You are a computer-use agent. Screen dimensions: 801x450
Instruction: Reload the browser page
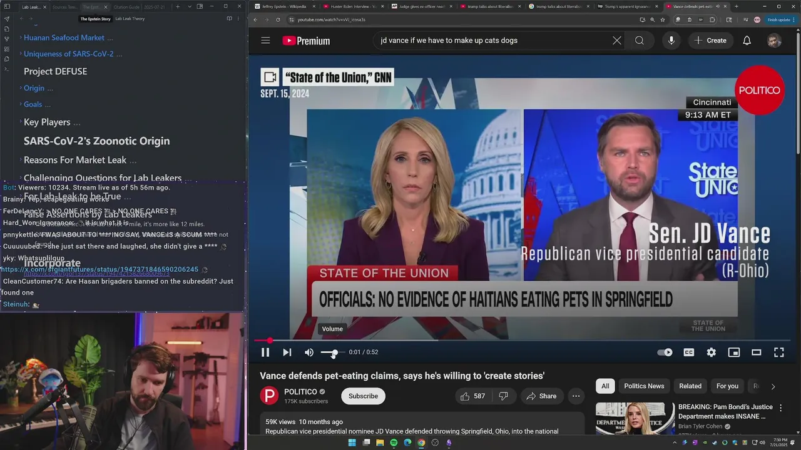(x=278, y=19)
